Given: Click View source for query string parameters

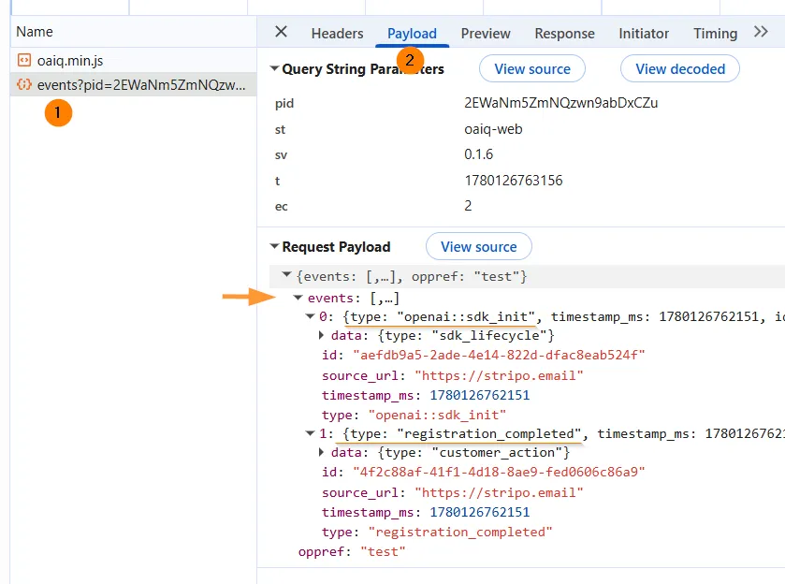Looking at the screenshot, I should (532, 68).
